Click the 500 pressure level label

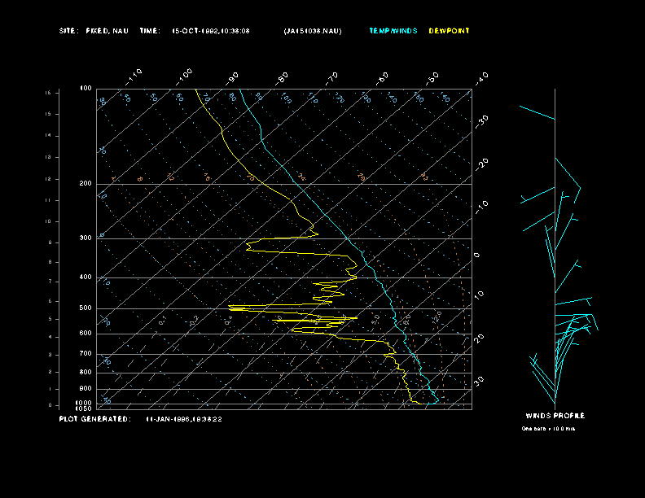tap(86, 308)
